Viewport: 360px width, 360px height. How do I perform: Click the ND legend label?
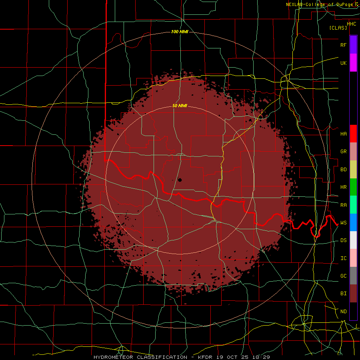point(343,312)
